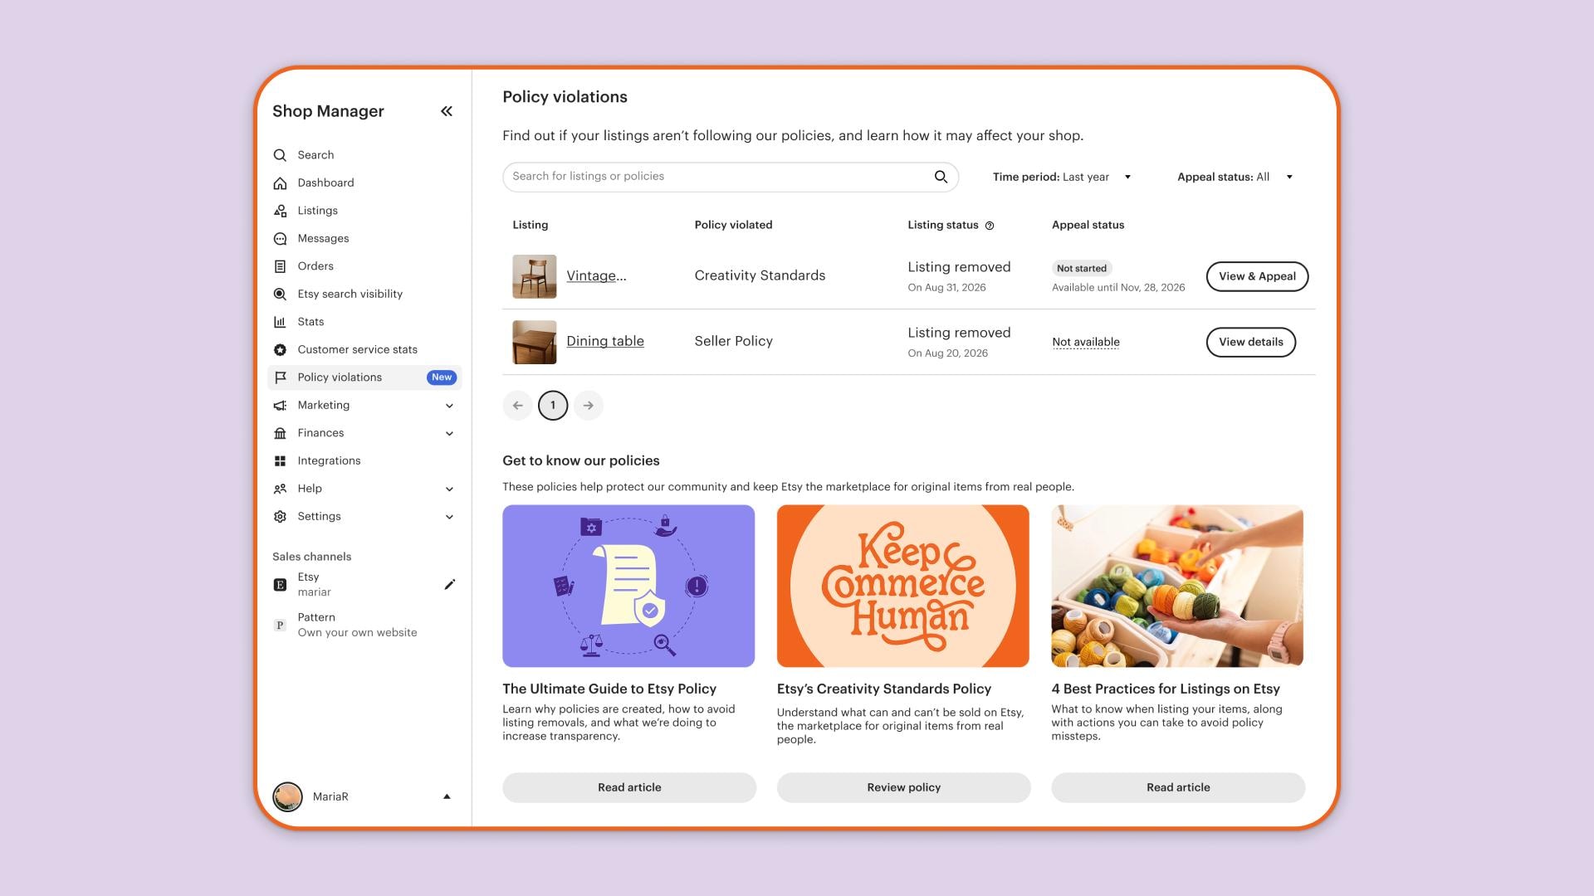The width and height of the screenshot is (1594, 896).
Task: Click the Finances bank icon
Action: (x=280, y=433)
